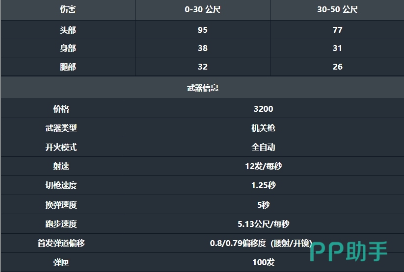
Task: Click the leg damage value 26
Action: (337, 67)
